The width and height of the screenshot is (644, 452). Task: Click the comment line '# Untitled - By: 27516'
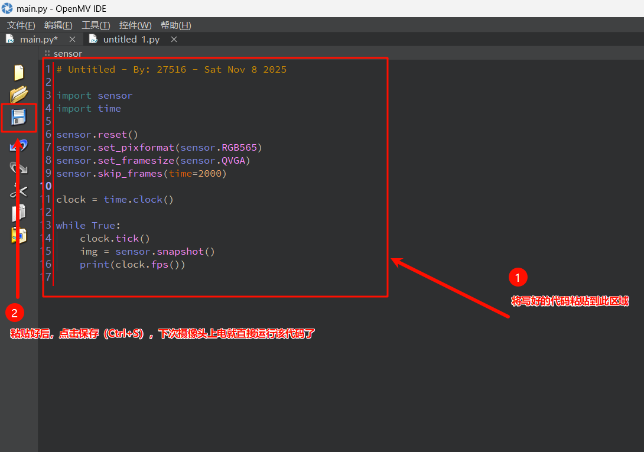click(x=171, y=70)
